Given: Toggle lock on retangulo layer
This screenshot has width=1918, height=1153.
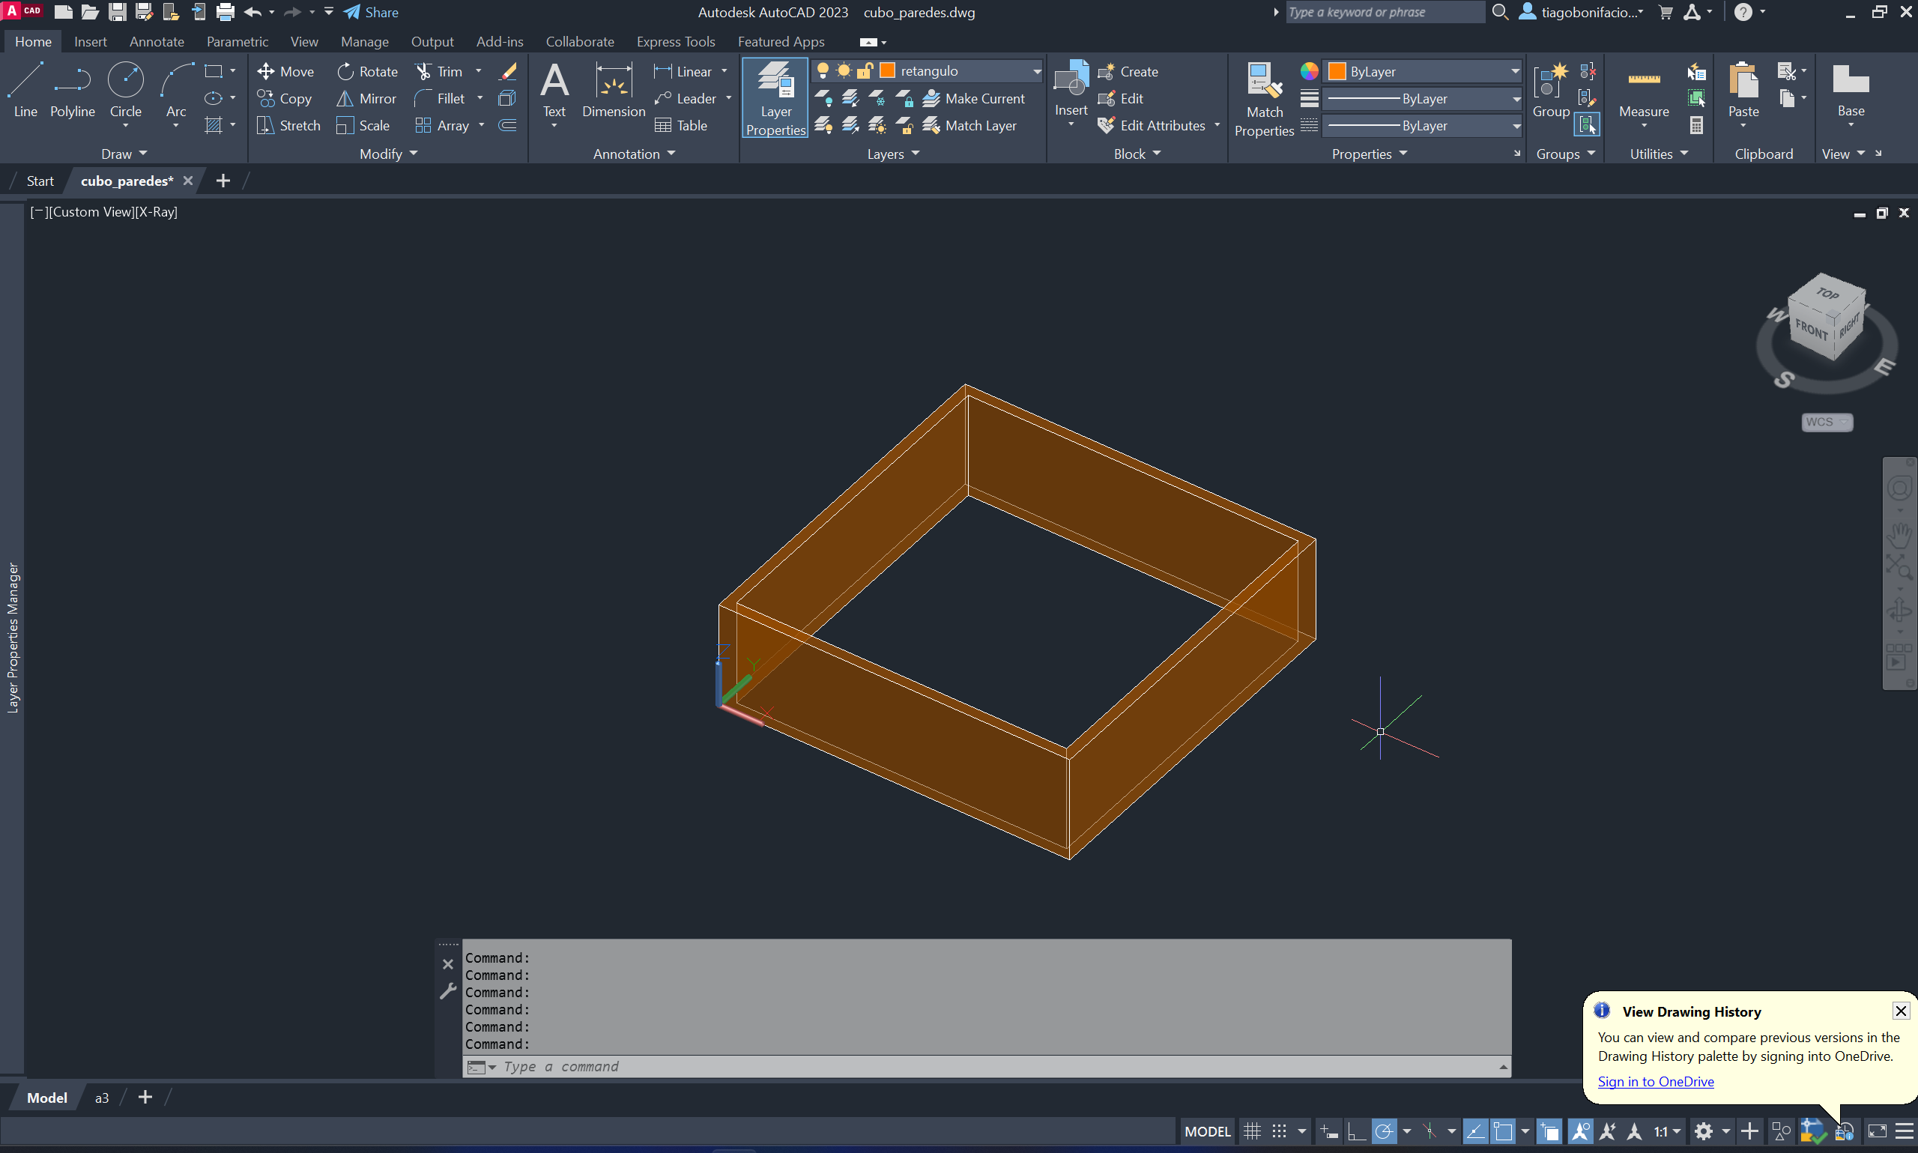Looking at the screenshot, I should click(865, 71).
